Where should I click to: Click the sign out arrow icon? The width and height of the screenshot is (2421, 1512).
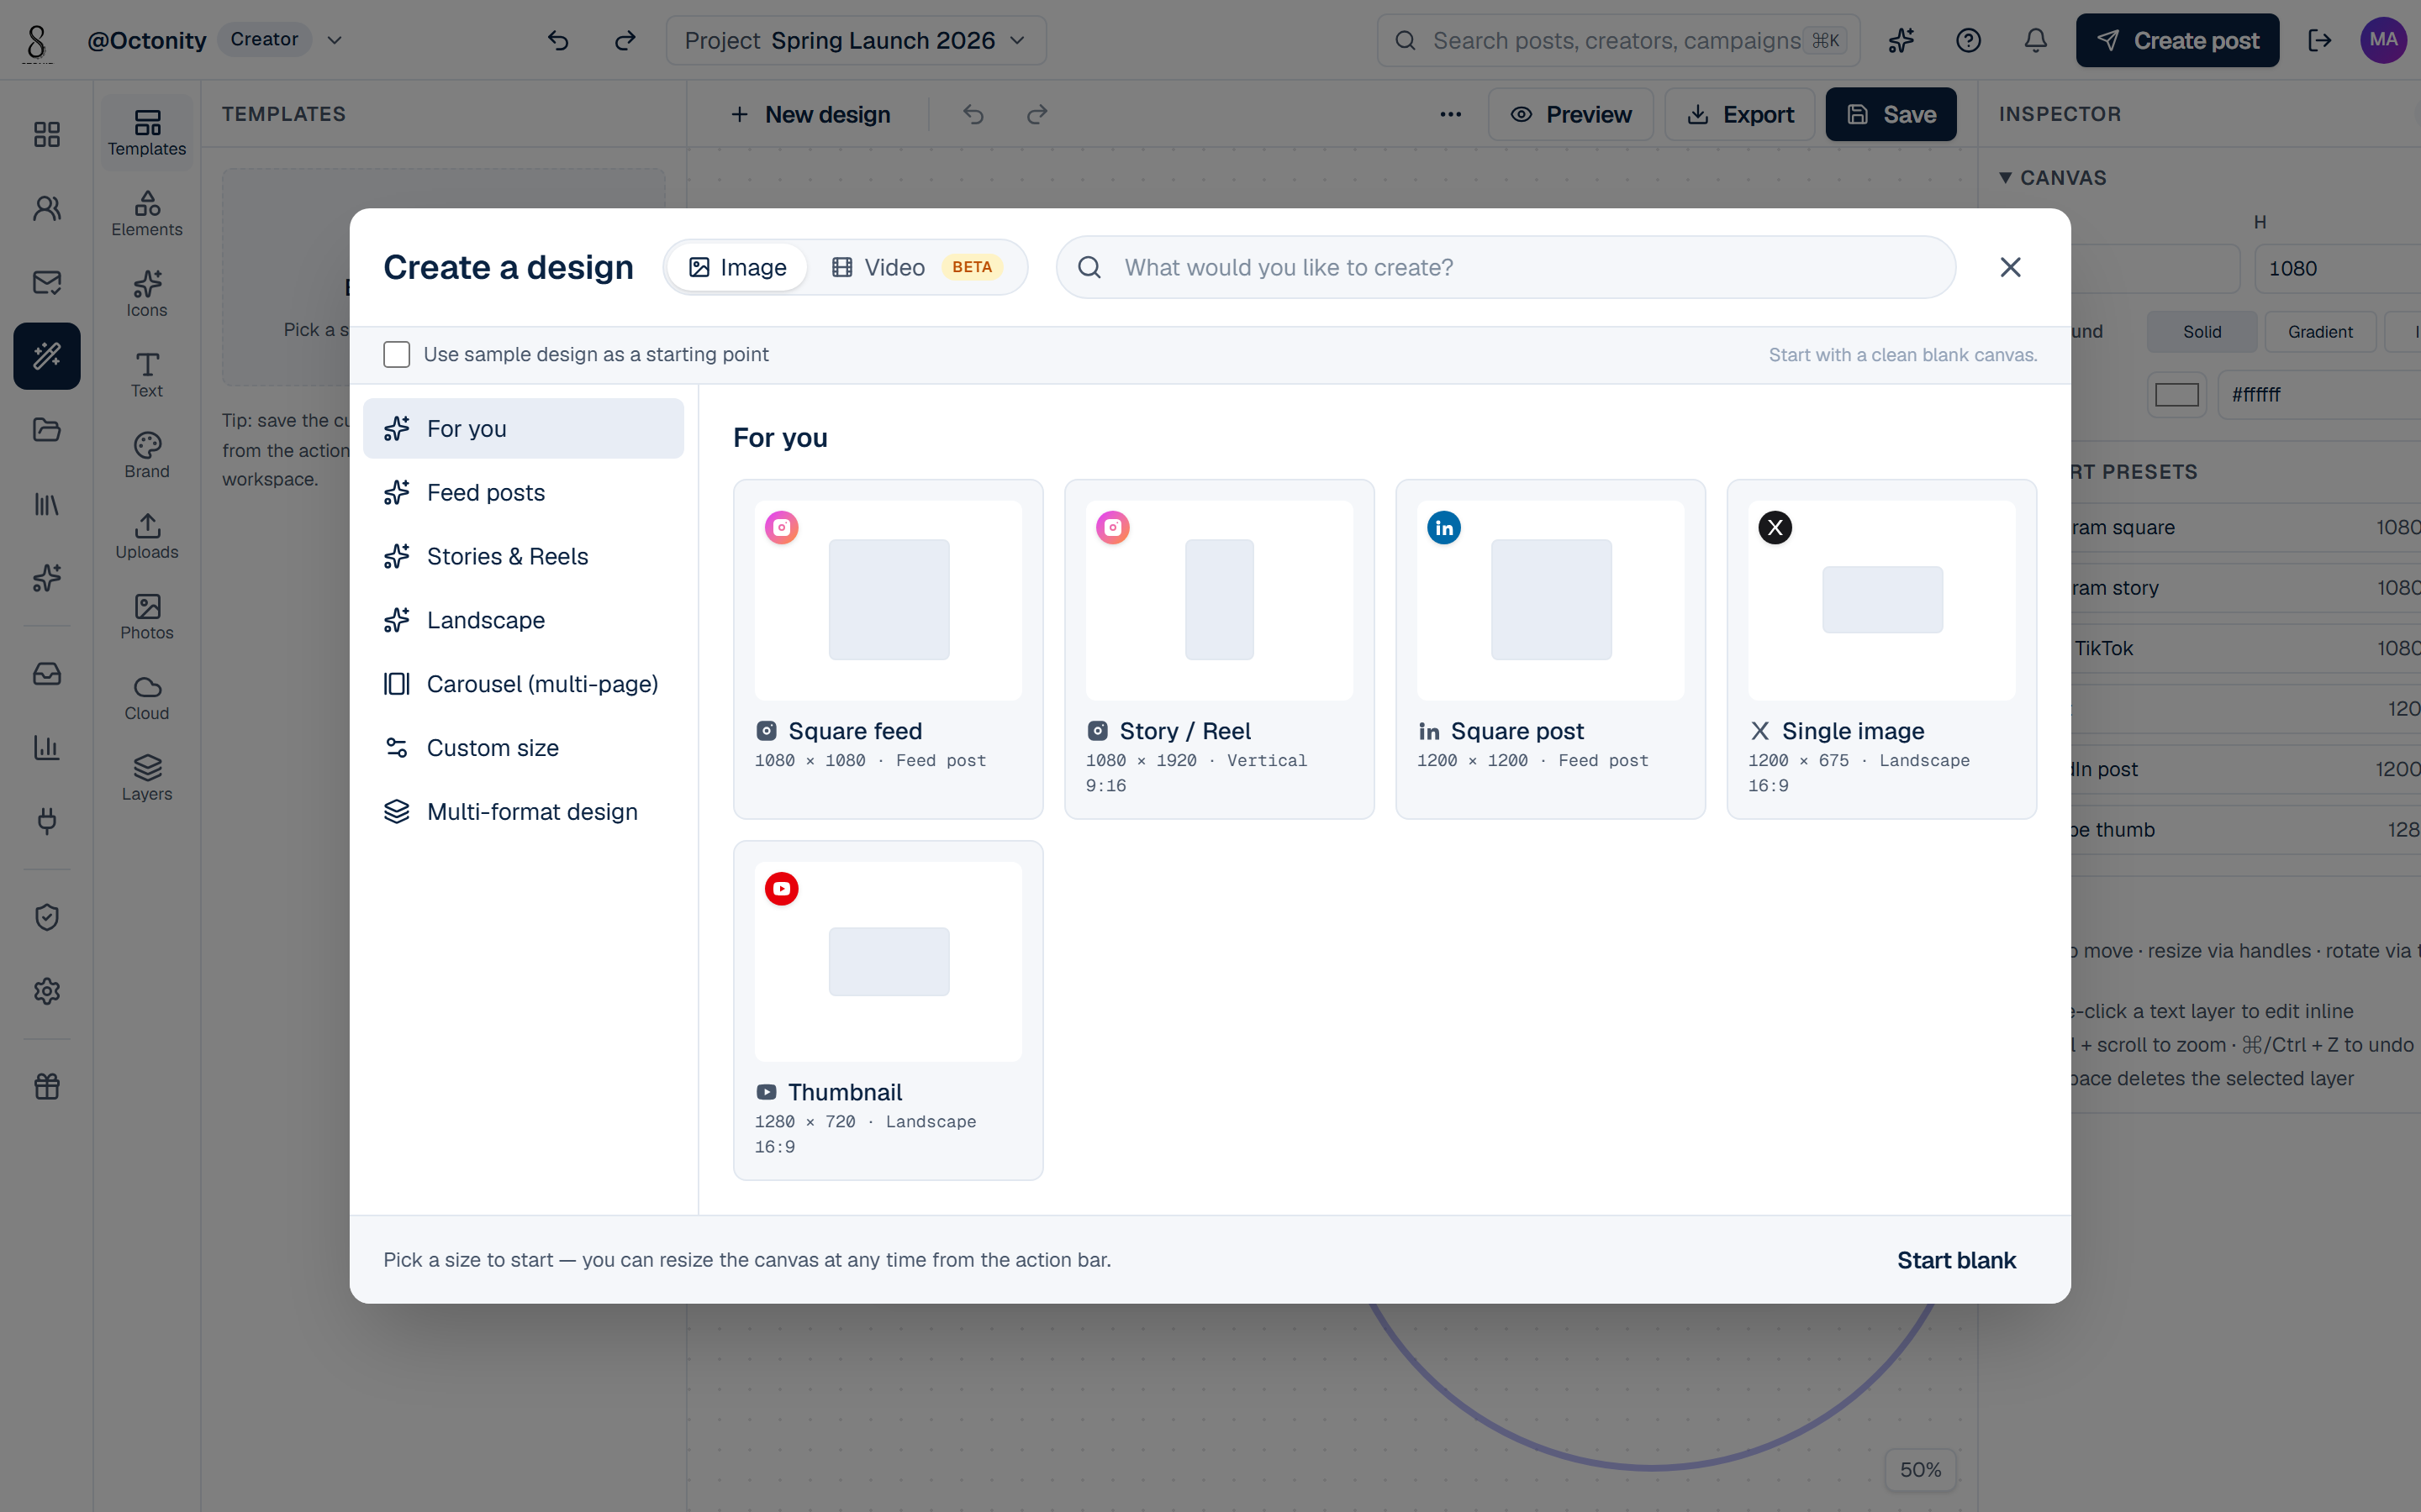click(x=2319, y=40)
